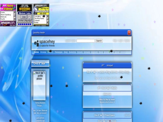Image resolution: width=163 pixels, height=122 pixels.
Task: Click into the Search Users field
Action: 86,41
